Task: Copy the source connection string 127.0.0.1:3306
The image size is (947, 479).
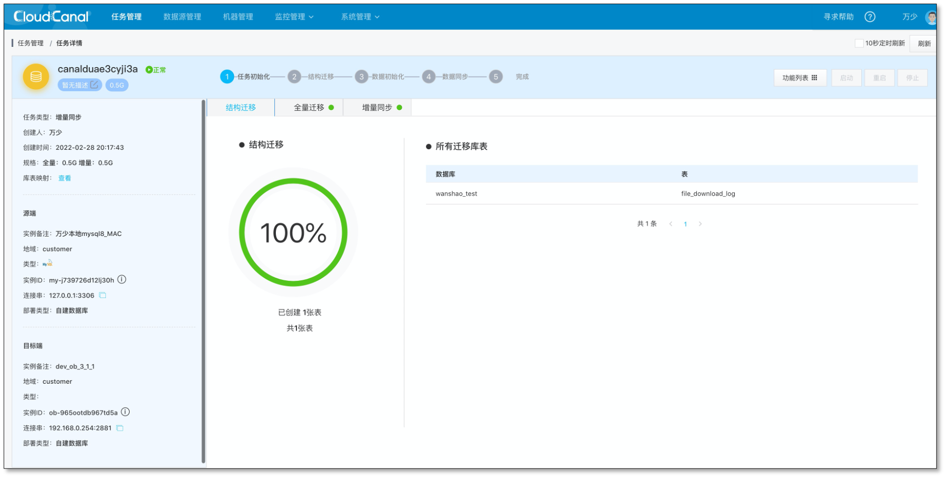Action: coord(102,295)
